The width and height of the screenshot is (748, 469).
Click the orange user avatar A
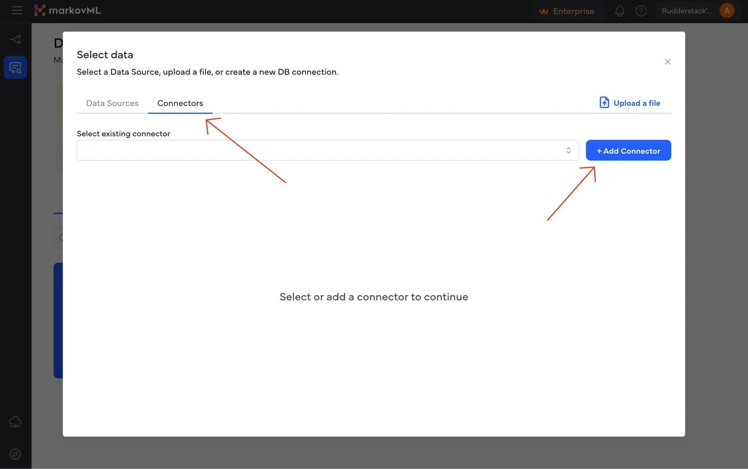726,11
